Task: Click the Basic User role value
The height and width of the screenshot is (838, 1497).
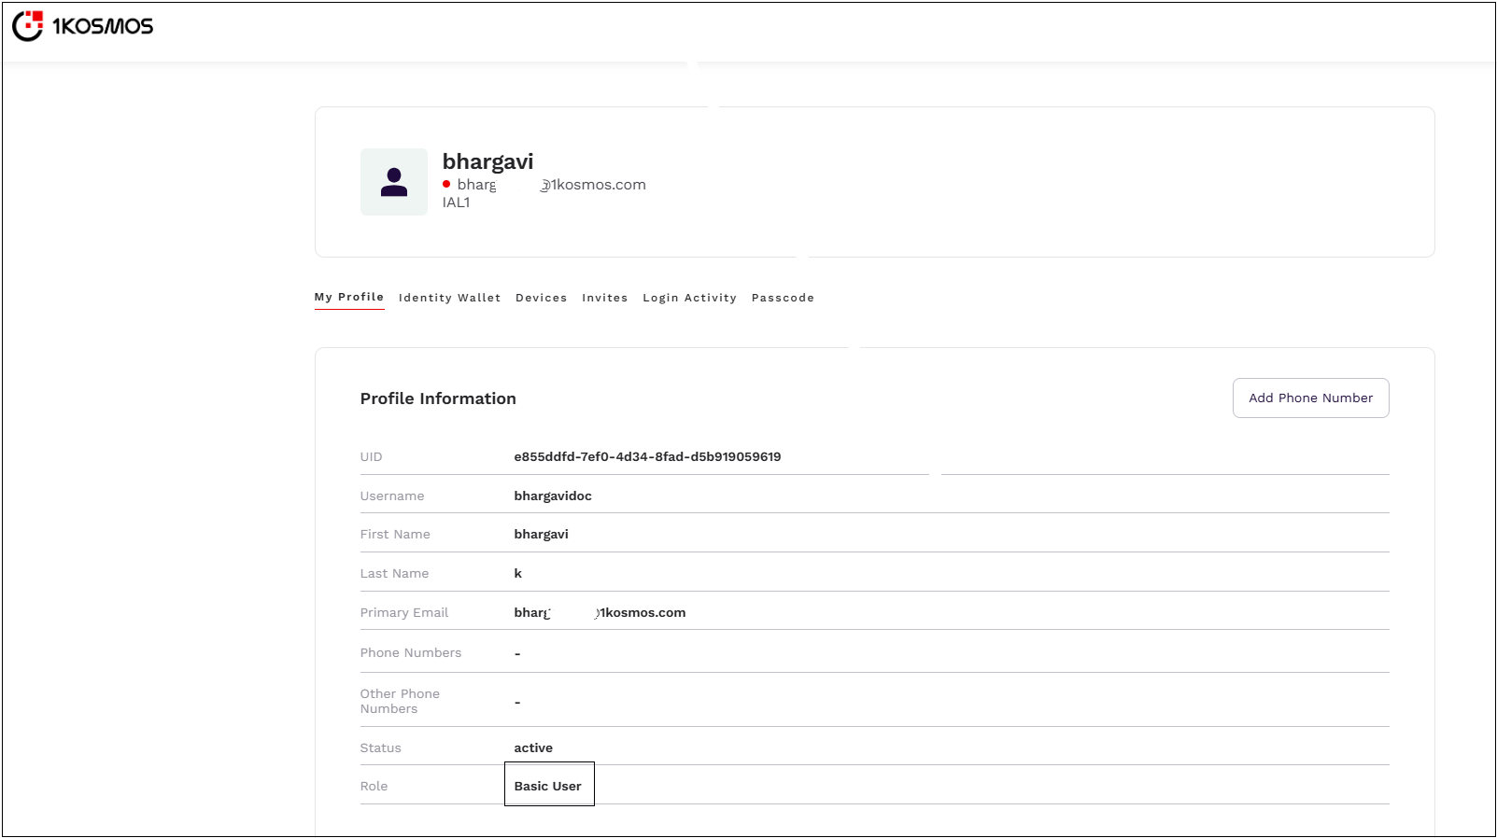Action: coord(548,787)
